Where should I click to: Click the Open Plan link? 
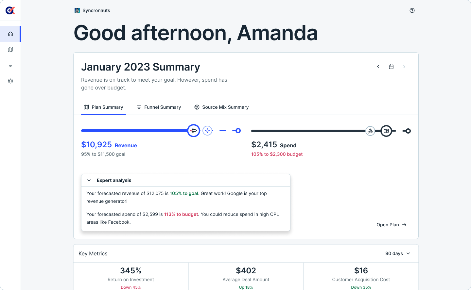click(x=392, y=225)
